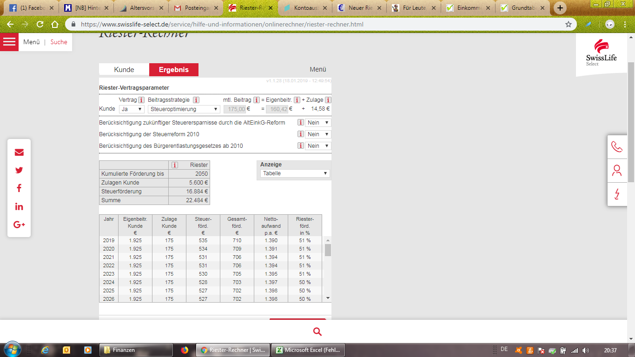Click the table scrollbar up arrow
635x357 pixels.
pos(328,240)
